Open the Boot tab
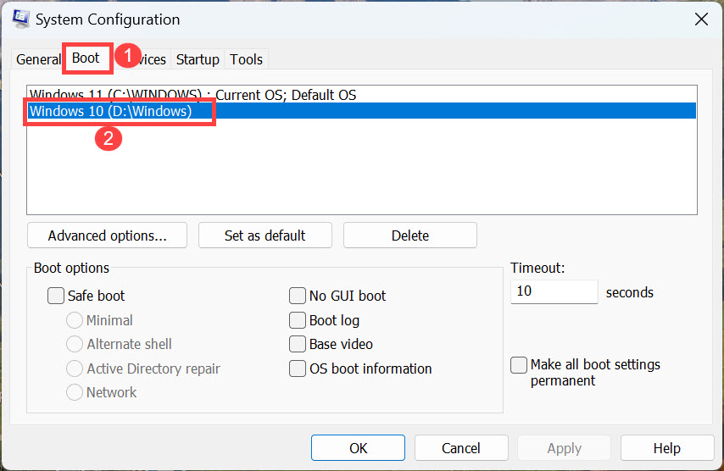 point(86,58)
